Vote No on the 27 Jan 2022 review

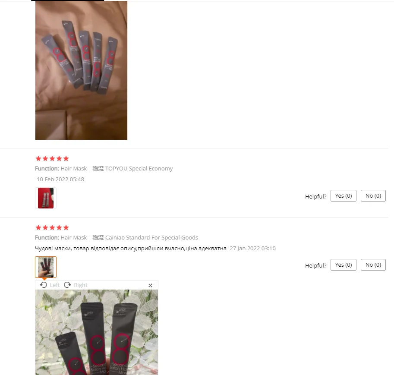coord(373,265)
